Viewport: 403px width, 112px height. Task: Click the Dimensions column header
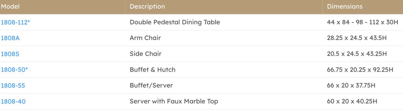click(345, 6)
